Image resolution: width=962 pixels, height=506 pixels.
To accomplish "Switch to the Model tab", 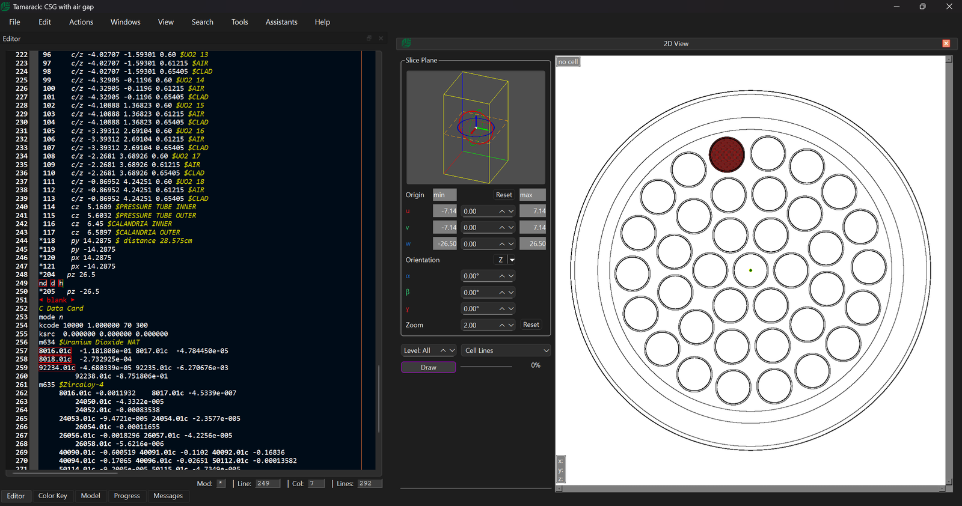I will tap(91, 496).
